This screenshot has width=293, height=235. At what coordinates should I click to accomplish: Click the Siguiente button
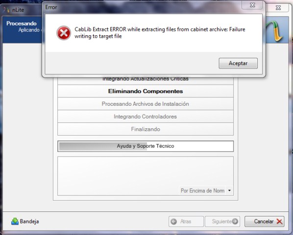point(222,222)
